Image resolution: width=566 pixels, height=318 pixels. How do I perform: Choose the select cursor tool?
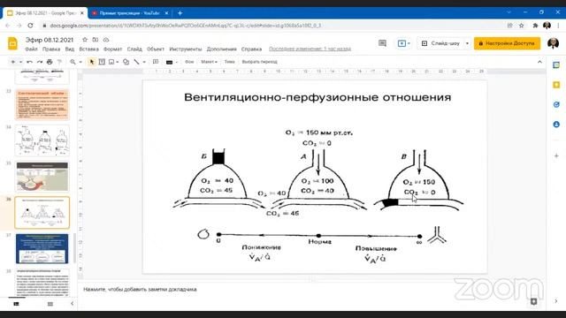pyautogui.click(x=92, y=62)
